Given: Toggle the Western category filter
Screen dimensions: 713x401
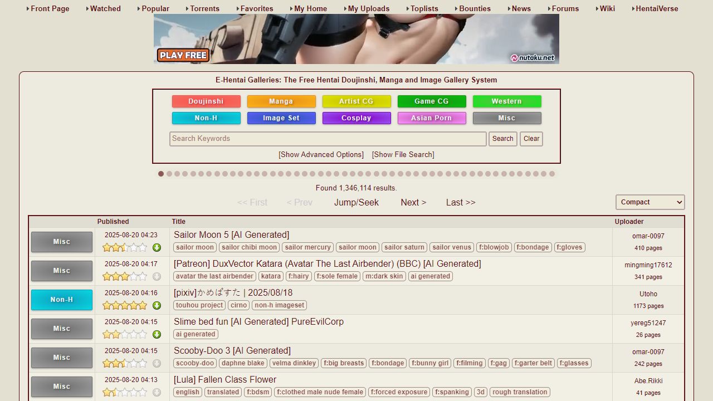Looking at the screenshot, I should (x=507, y=101).
